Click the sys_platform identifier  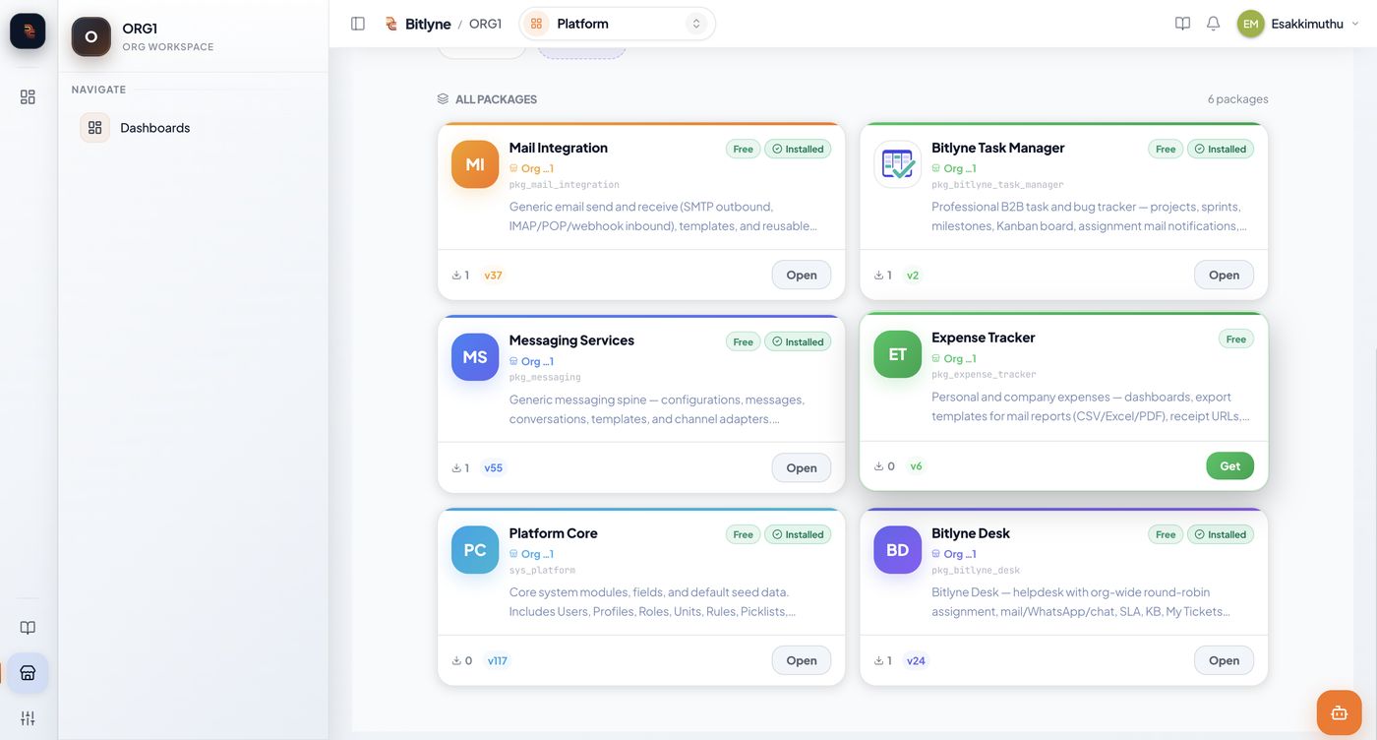[542, 571]
